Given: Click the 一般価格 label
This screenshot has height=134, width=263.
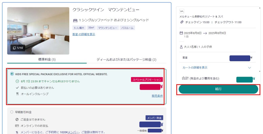Looking at the screenshot, I should click(x=142, y=131).
